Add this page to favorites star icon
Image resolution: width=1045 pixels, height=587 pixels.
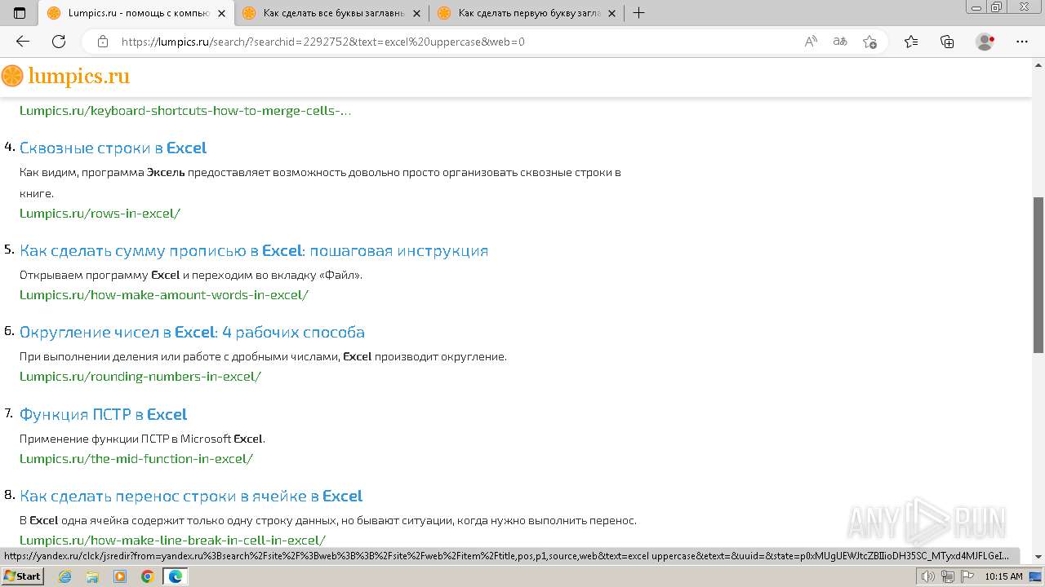click(x=869, y=42)
